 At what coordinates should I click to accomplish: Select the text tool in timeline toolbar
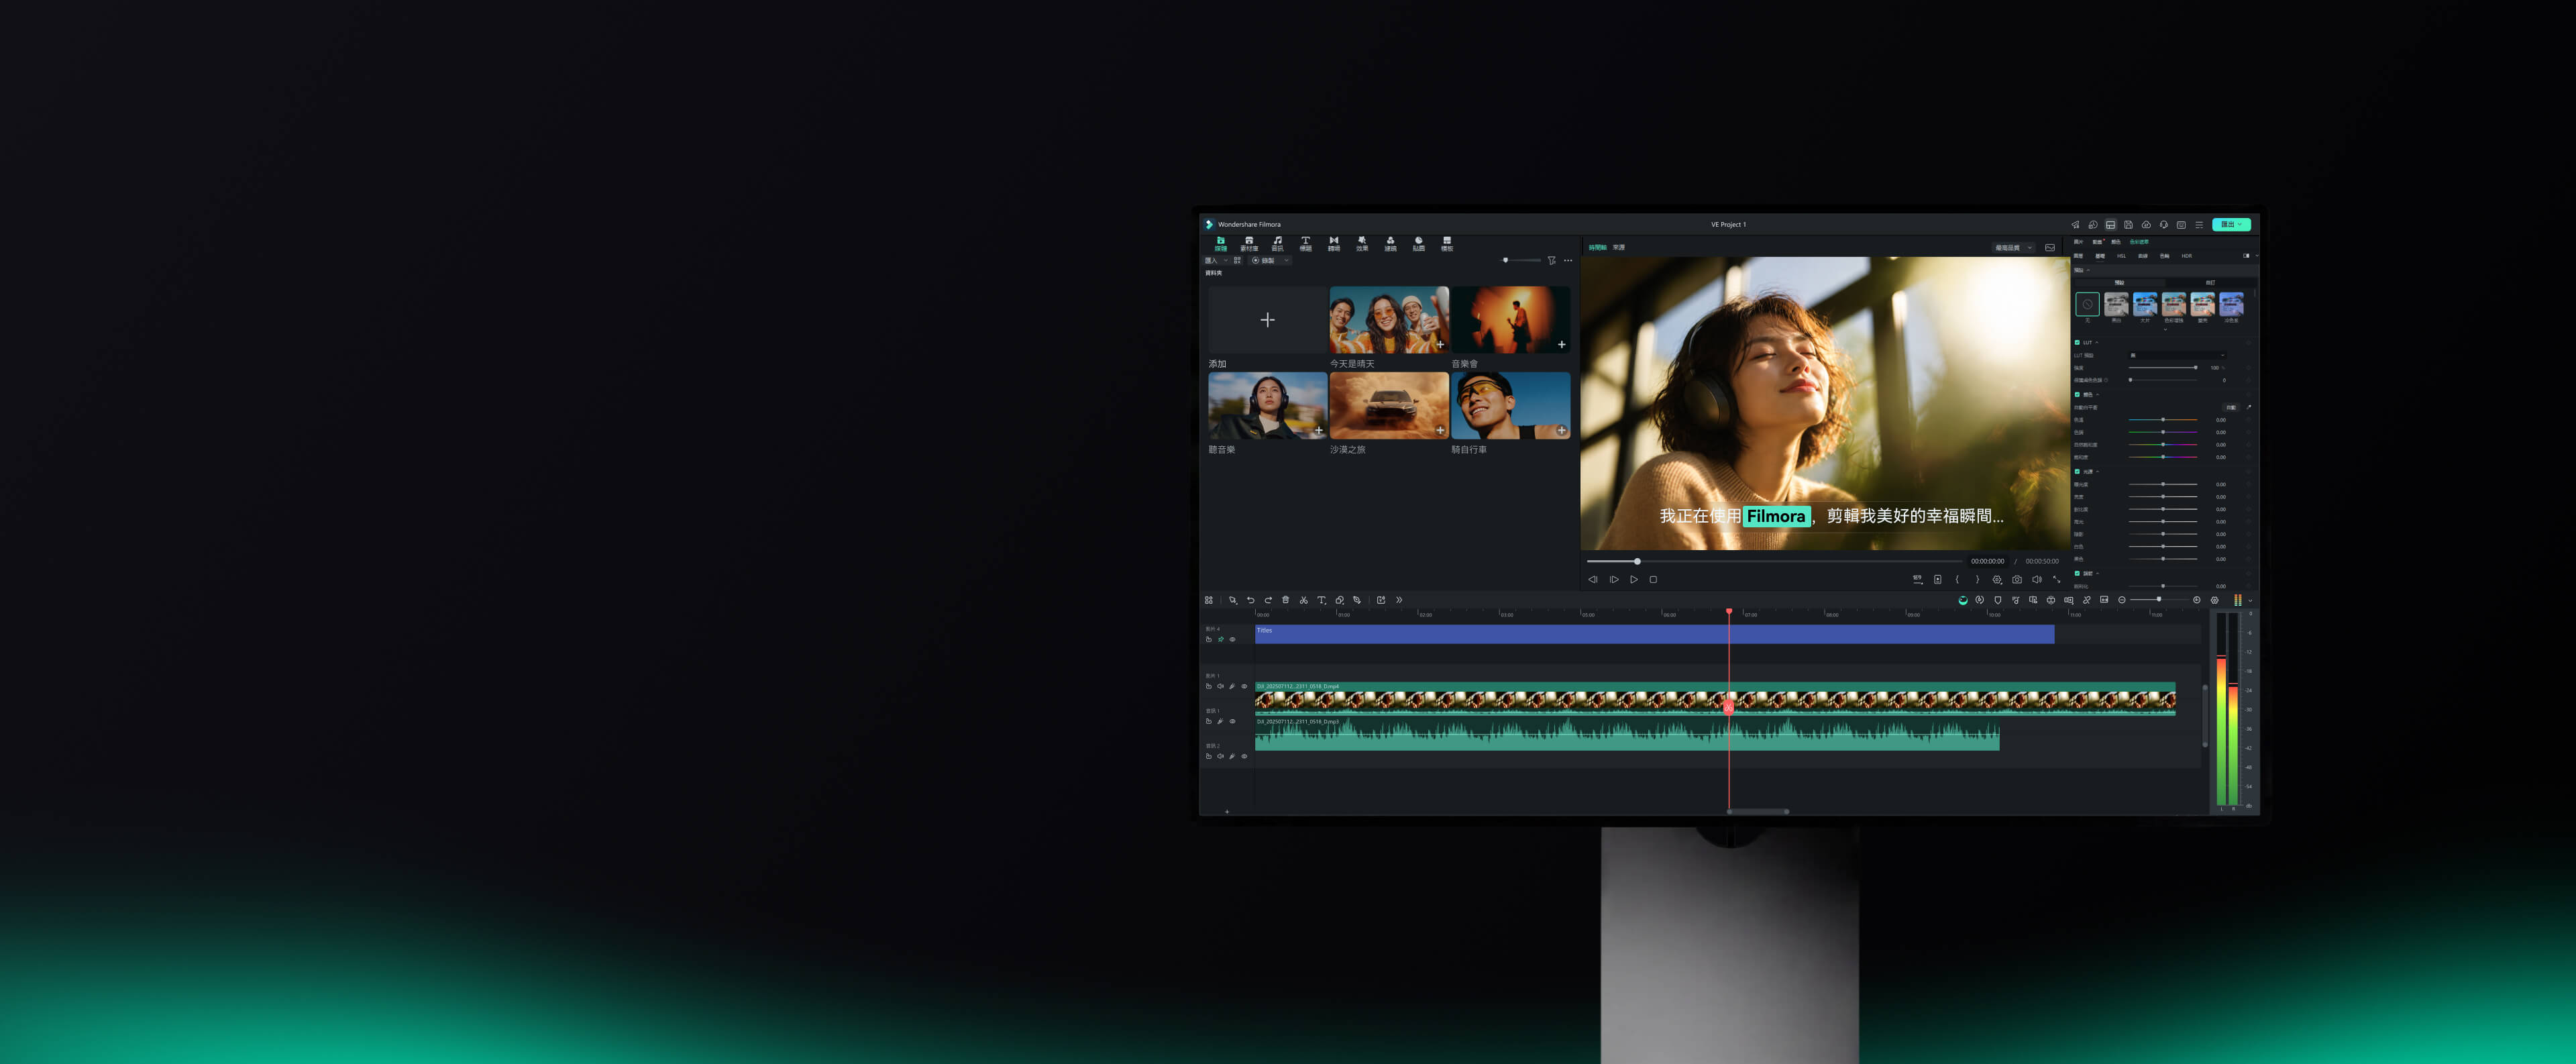(x=1321, y=600)
